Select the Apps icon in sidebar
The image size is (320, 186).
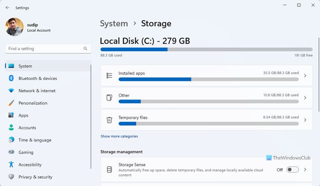click(x=11, y=115)
